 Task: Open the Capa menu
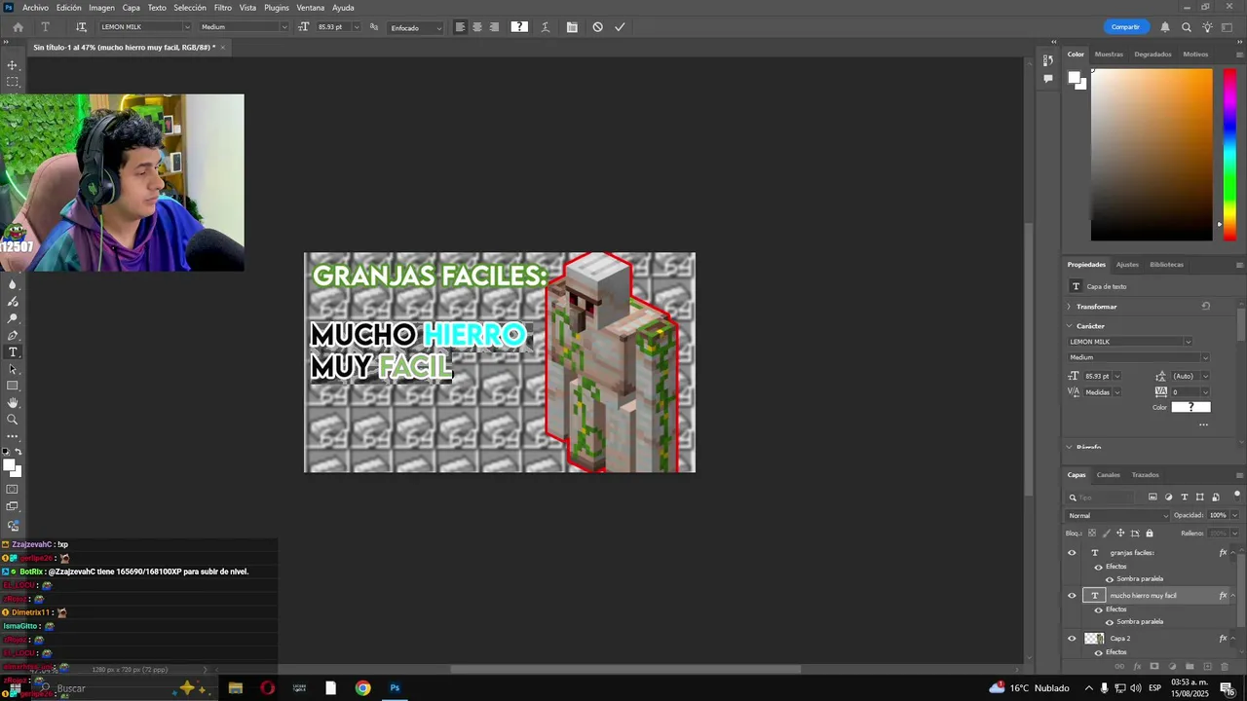click(x=132, y=8)
